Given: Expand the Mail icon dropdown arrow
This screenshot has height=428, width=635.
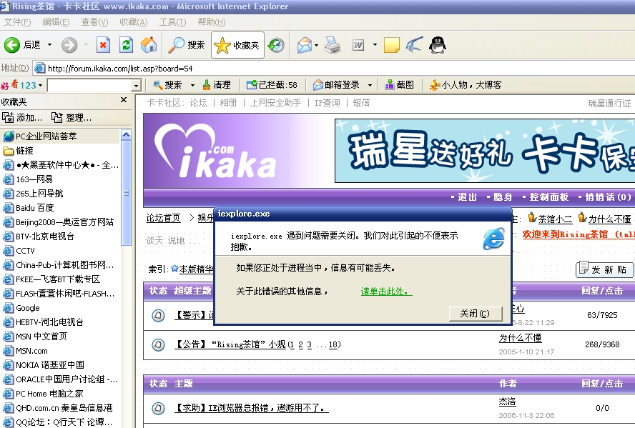Looking at the screenshot, I should coord(316,45).
